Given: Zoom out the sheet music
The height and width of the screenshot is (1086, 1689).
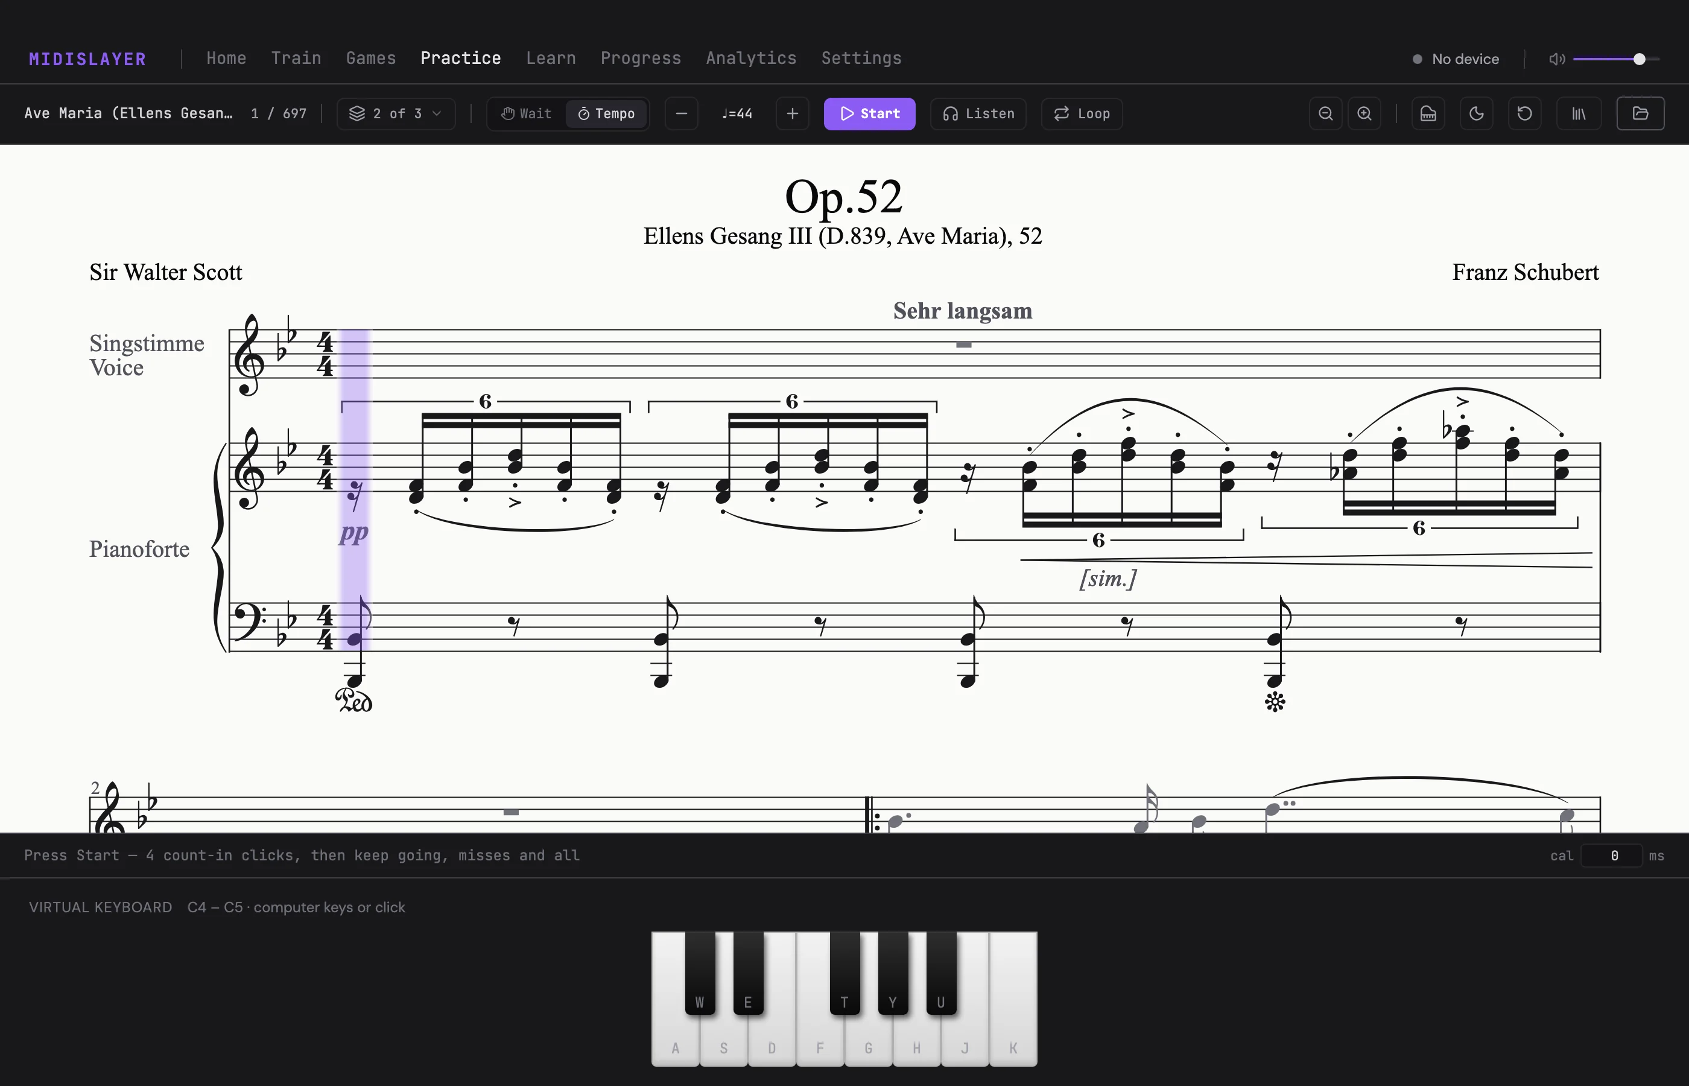Looking at the screenshot, I should click(1325, 113).
